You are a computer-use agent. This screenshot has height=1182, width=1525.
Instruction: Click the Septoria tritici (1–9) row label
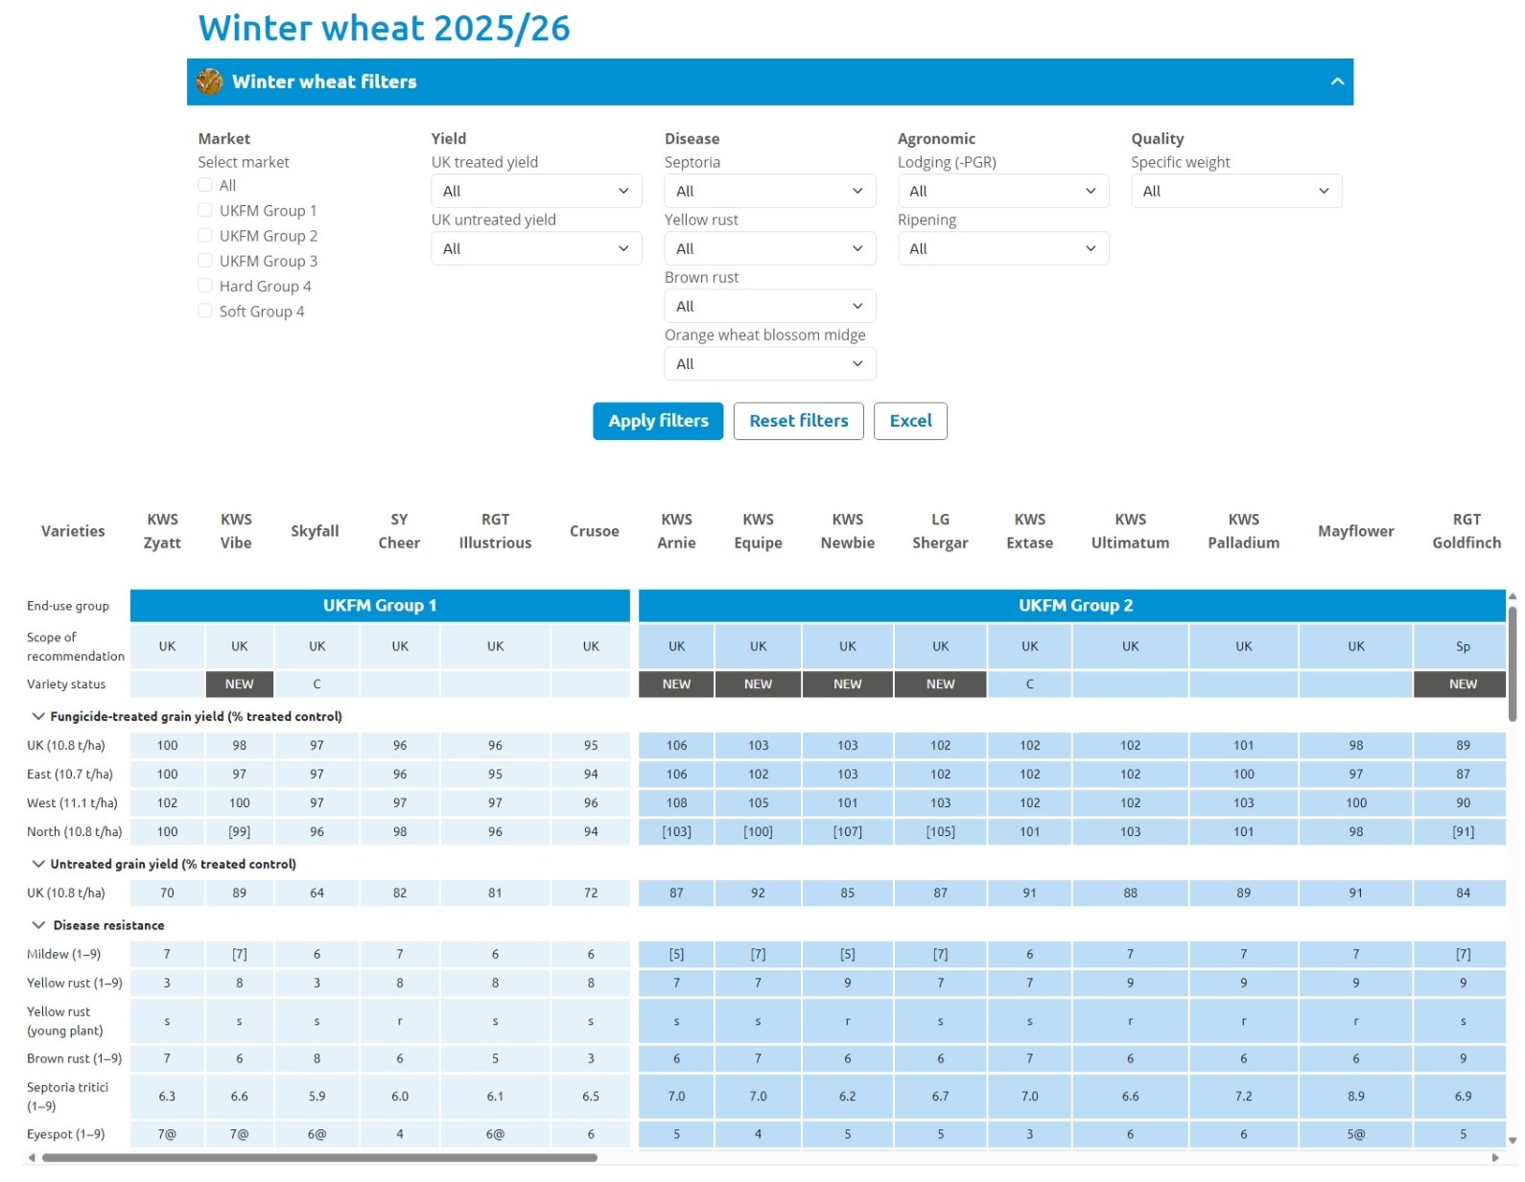tap(67, 1097)
